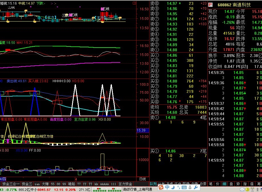Select the 盘 tab
This screenshot has width=262, height=192.
[231, 184]
